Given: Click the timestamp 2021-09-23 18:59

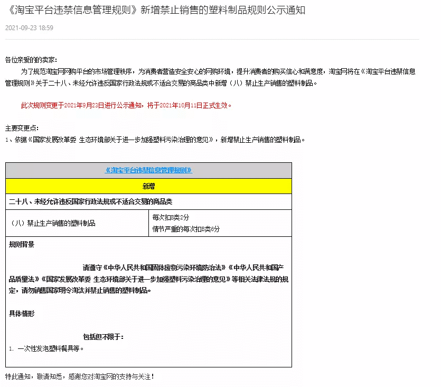Looking at the screenshot, I should coord(29,28).
